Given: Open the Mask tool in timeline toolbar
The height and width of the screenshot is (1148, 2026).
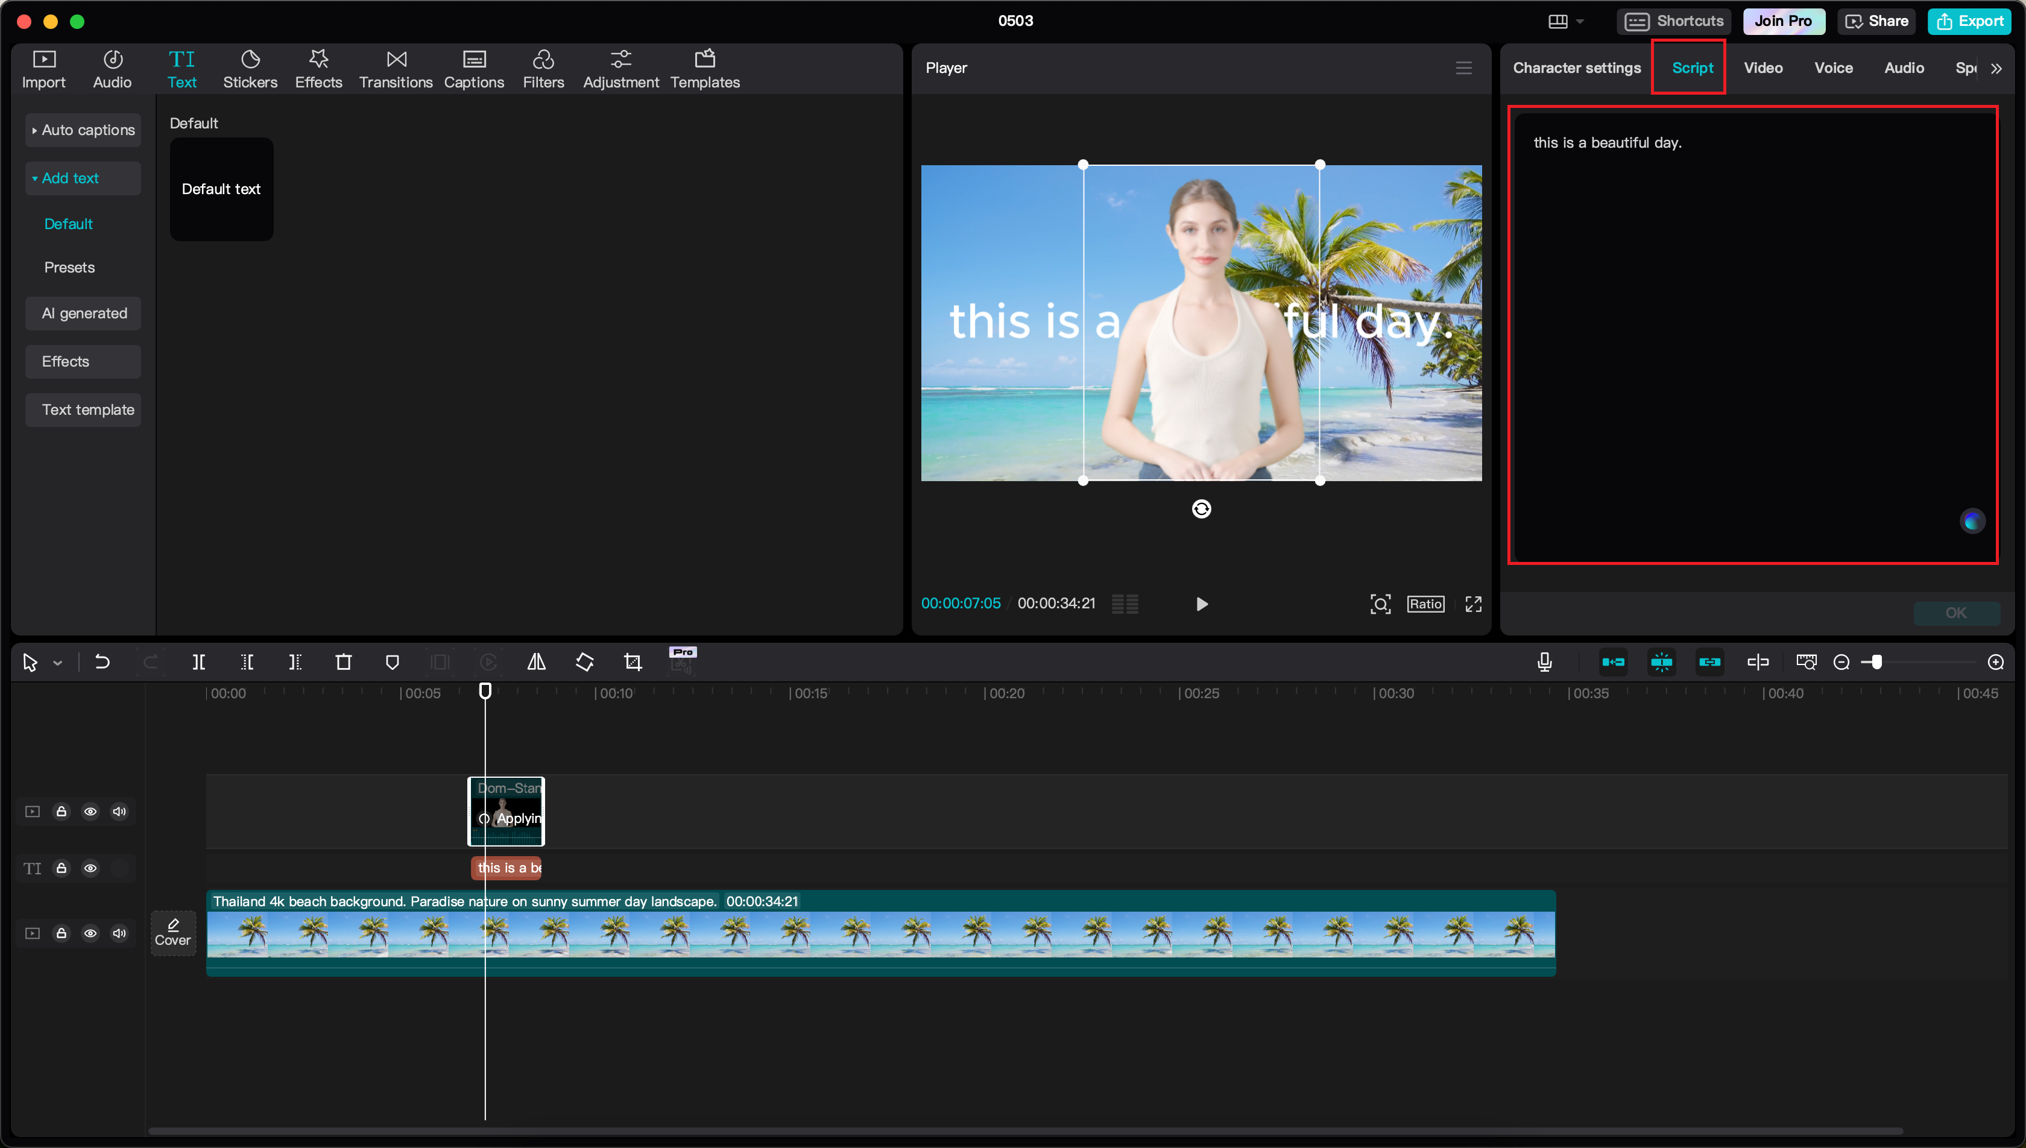Looking at the screenshot, I should [392, 661].
